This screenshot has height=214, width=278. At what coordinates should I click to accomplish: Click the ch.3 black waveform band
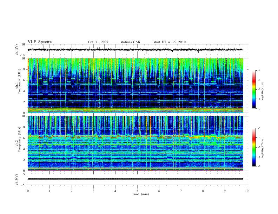click(135, 179)
